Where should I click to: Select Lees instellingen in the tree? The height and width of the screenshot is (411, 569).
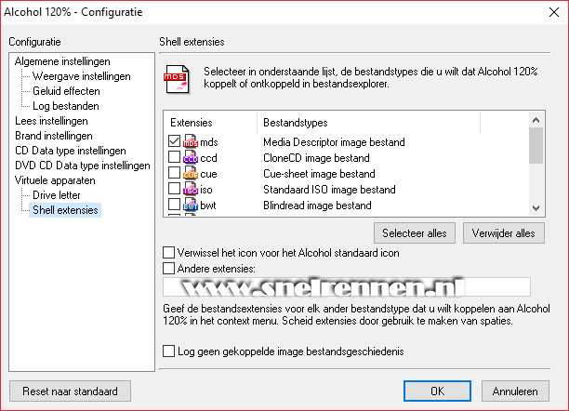(51, 121)
